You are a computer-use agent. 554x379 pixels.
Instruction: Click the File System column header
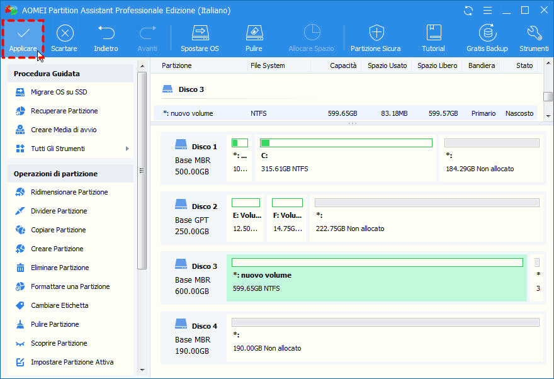(x=268, y=65)
